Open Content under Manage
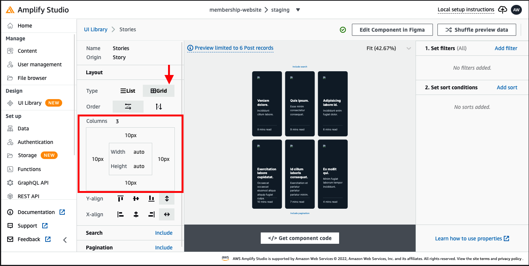The width and height of the screenshot is (529, 266). (27, 51)
